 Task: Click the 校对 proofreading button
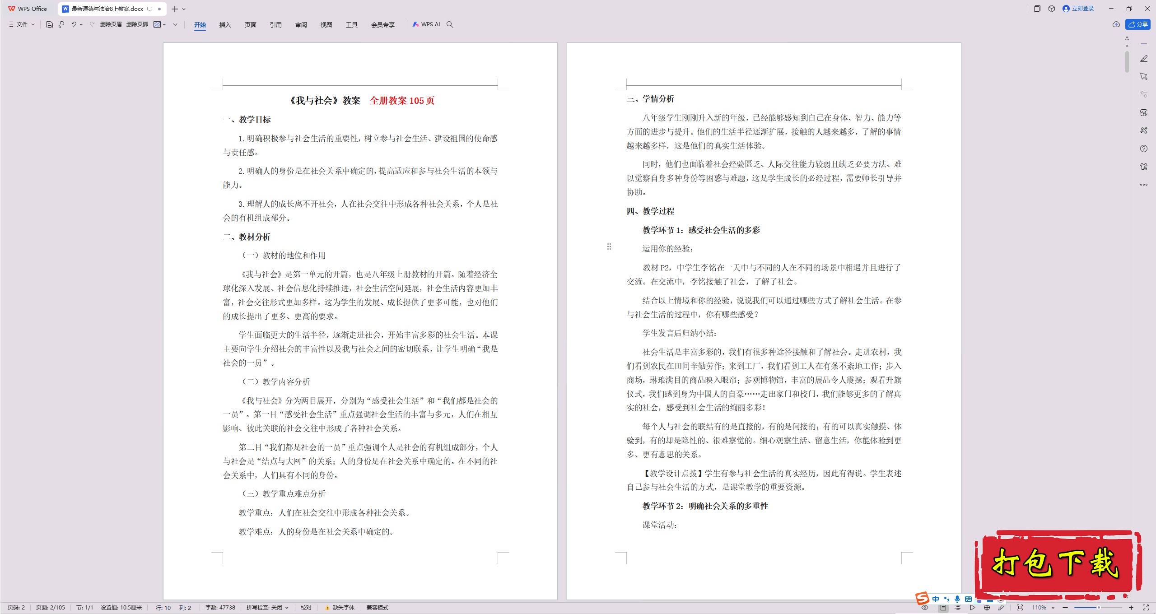tap(306, 608)
